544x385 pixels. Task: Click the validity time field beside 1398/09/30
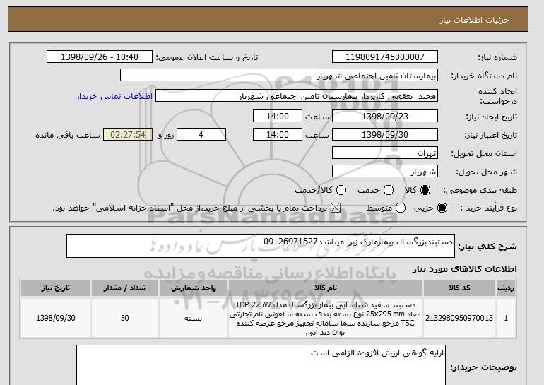coord(278,135)
